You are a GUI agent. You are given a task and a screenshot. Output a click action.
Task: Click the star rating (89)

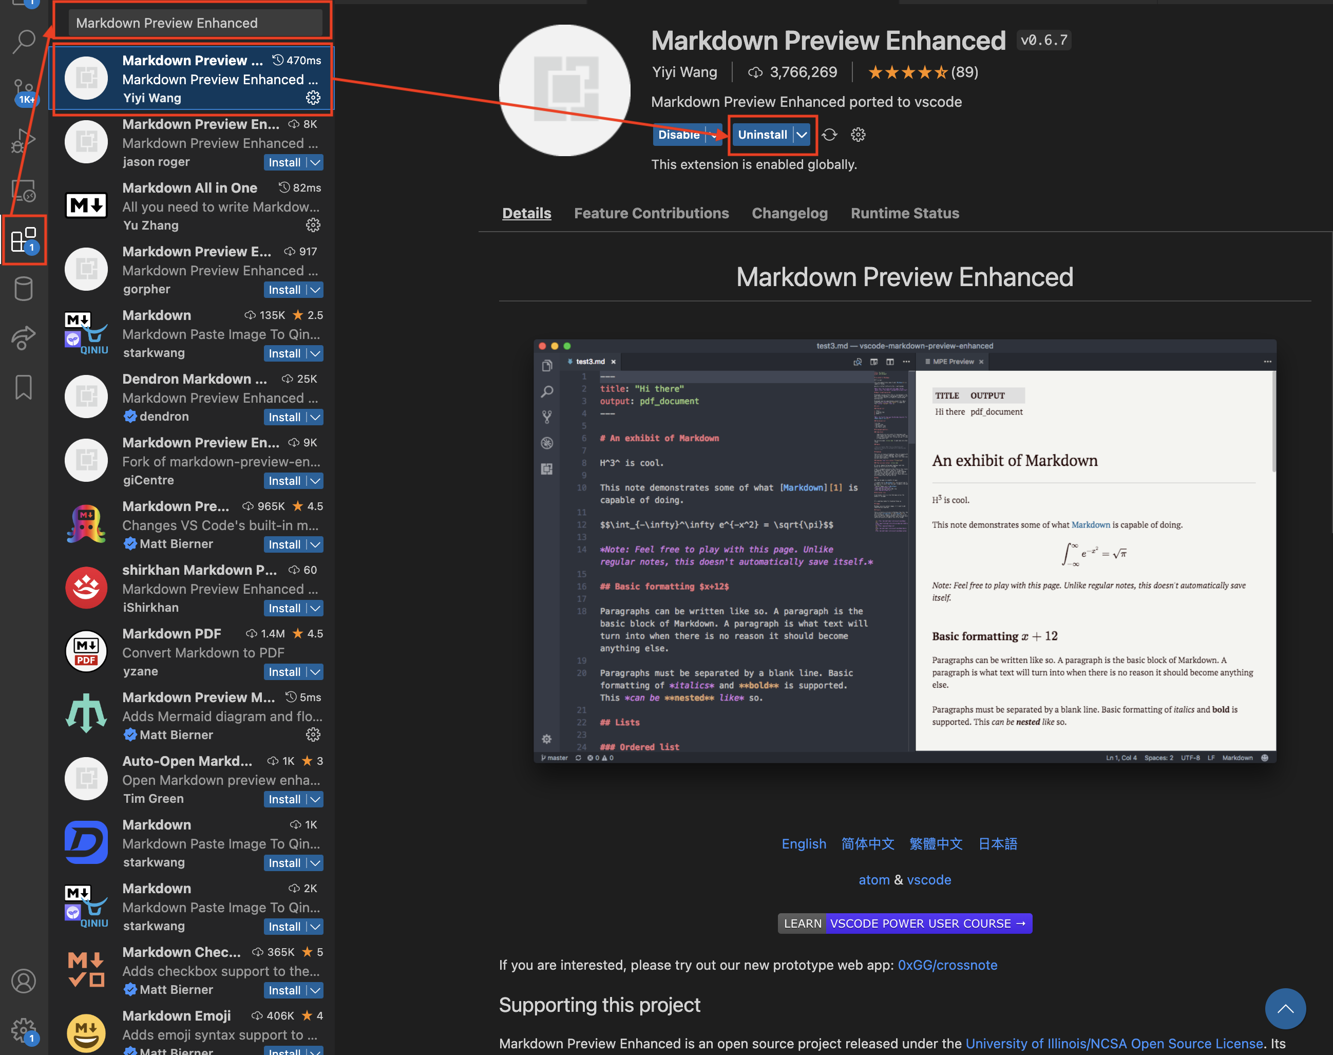pyautogui.click(x=922, y=72)
